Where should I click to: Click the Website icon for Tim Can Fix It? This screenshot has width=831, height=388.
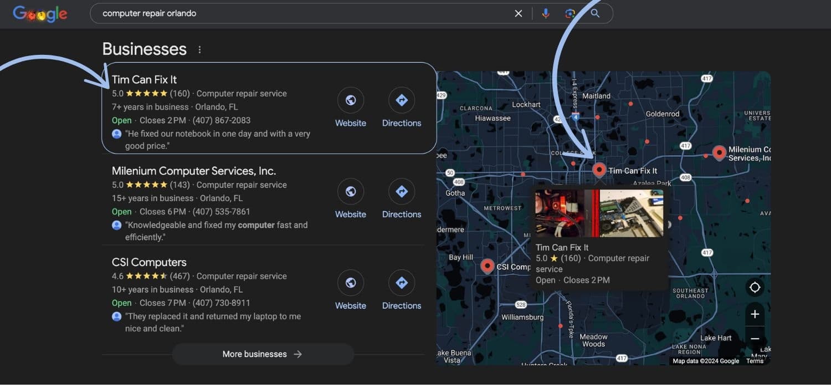click(x=350, y=100)
